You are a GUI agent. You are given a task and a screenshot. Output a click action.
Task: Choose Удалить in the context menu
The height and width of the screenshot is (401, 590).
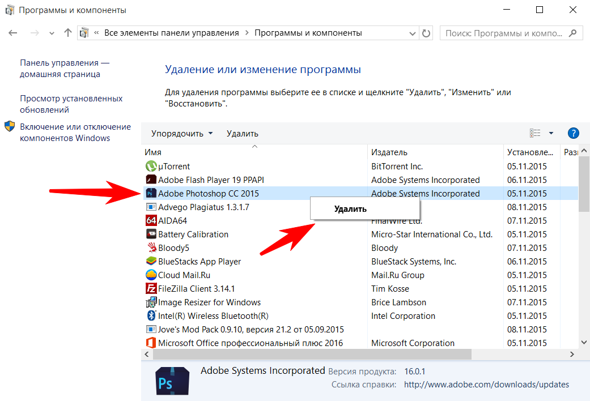[350, 209]
